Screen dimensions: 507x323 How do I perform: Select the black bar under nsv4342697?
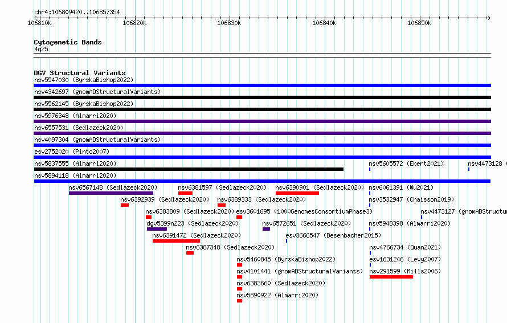[262, 97]
